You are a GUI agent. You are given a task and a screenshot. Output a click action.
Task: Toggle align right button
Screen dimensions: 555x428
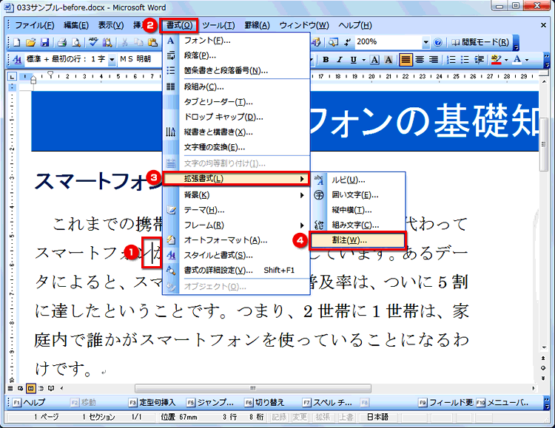[434, 59]
